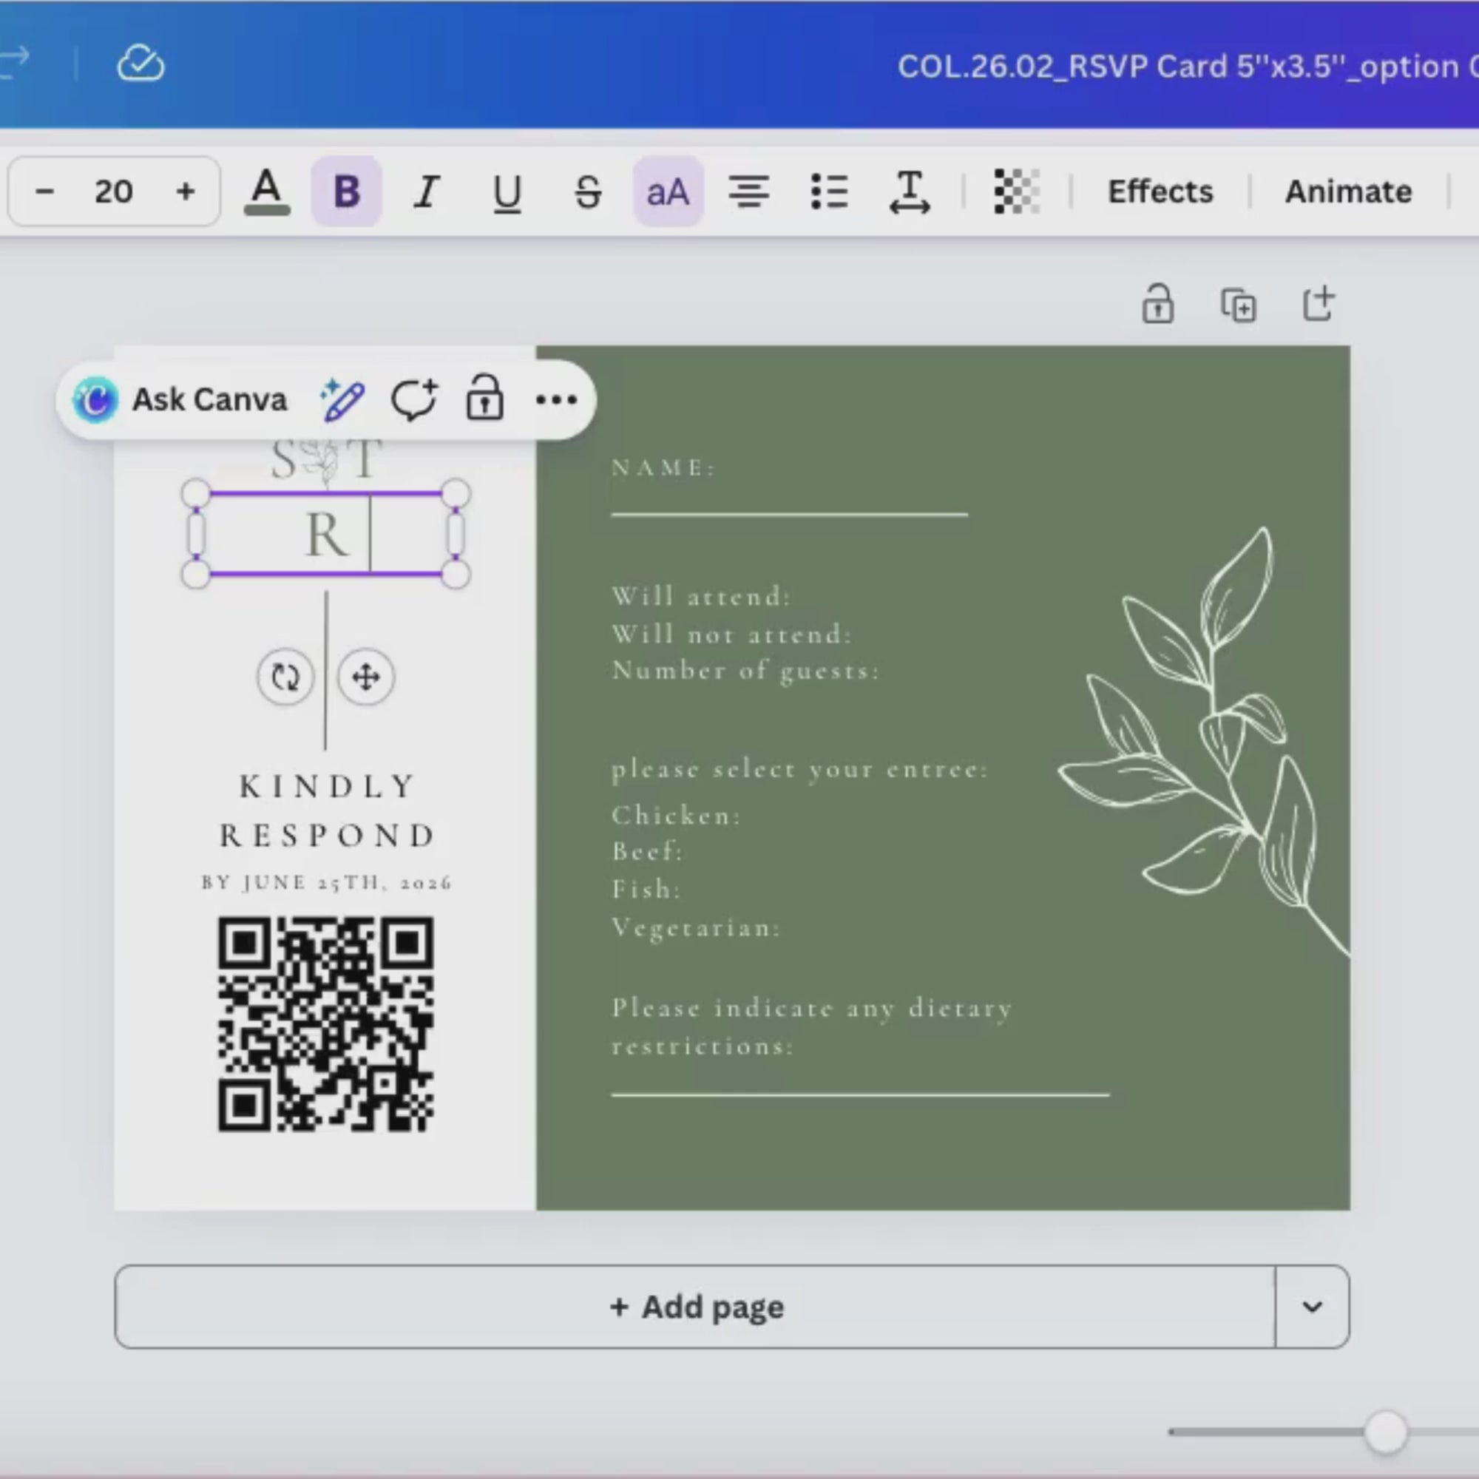
Task: Select the Fish: option text
Action: tap(646, 889)
